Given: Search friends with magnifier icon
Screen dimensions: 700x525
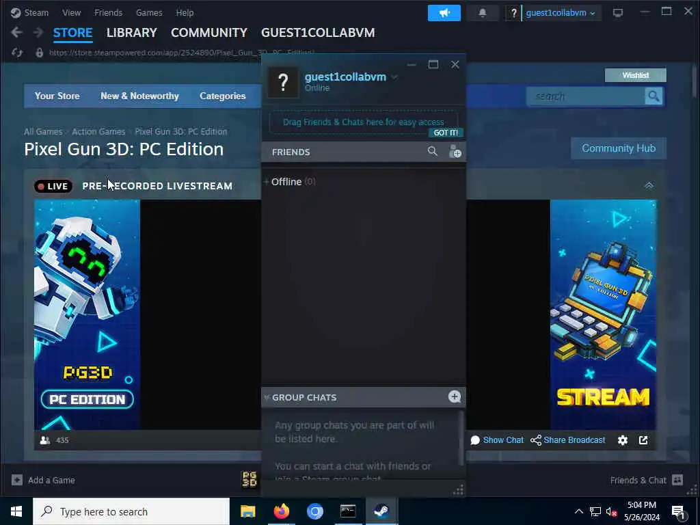Looking at the screenshot, I should click(x=432, y=151).
